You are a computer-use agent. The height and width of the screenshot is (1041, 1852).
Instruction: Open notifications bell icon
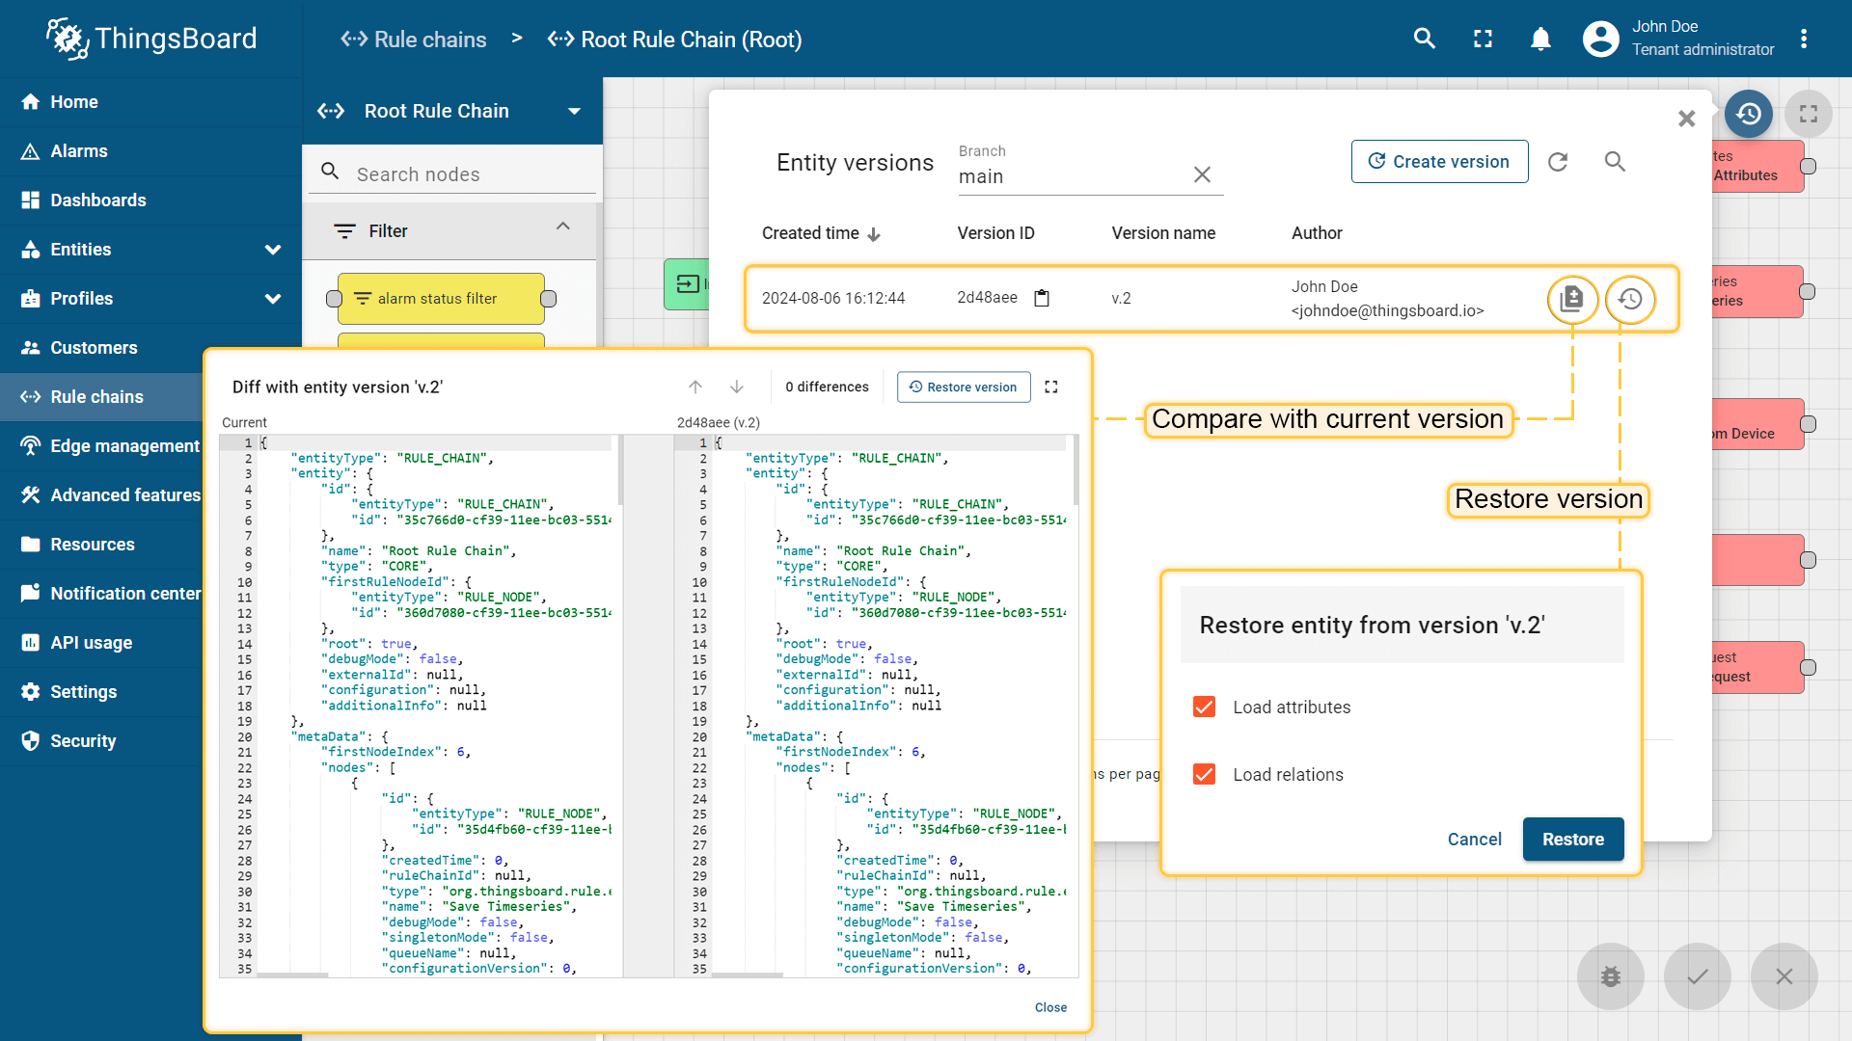click(x=1540, y=40)
